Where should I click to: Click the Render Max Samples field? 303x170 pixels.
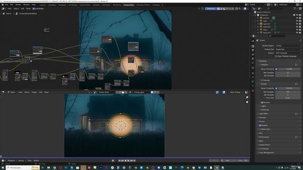pos(288,92)
